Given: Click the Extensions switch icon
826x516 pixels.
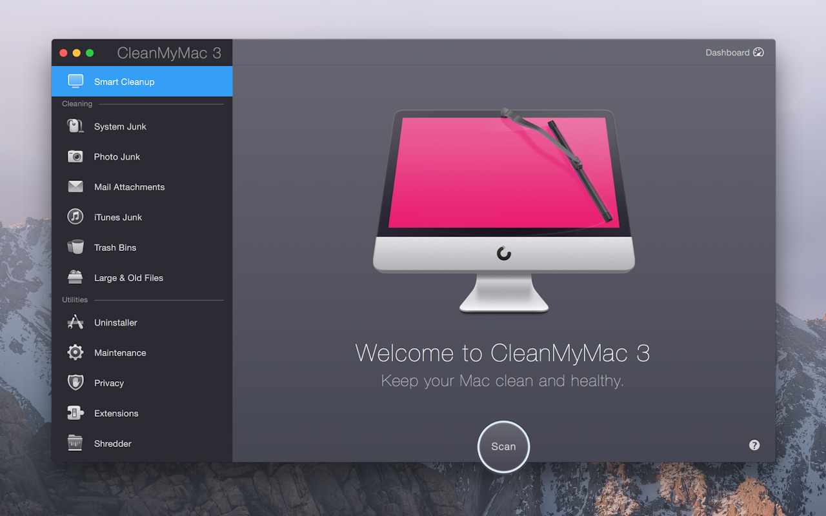Looking at the screenshot, I should click(x=76, y=413).
